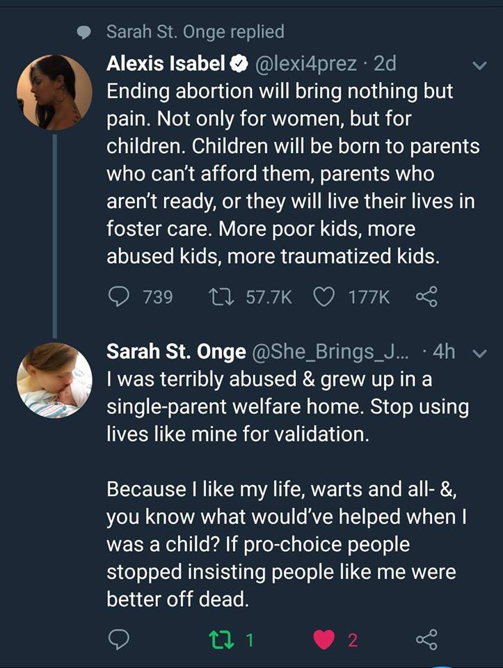Image resolution: width=503 pixels, height=668 pixels.
Task: Like Alexis Isabel's tweet with 177K likes
Action: [323, 298]
